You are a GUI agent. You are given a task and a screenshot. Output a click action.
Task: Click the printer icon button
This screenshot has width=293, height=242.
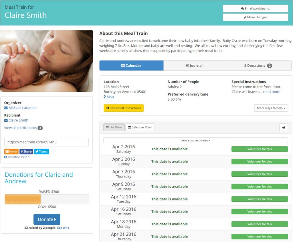pyautogui.click(x=283, y=127)
